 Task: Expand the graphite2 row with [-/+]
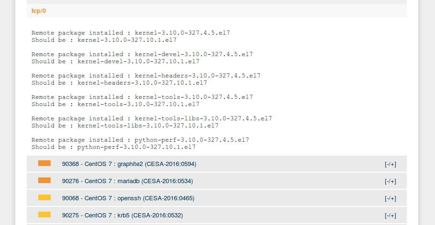tap(390, 164)
